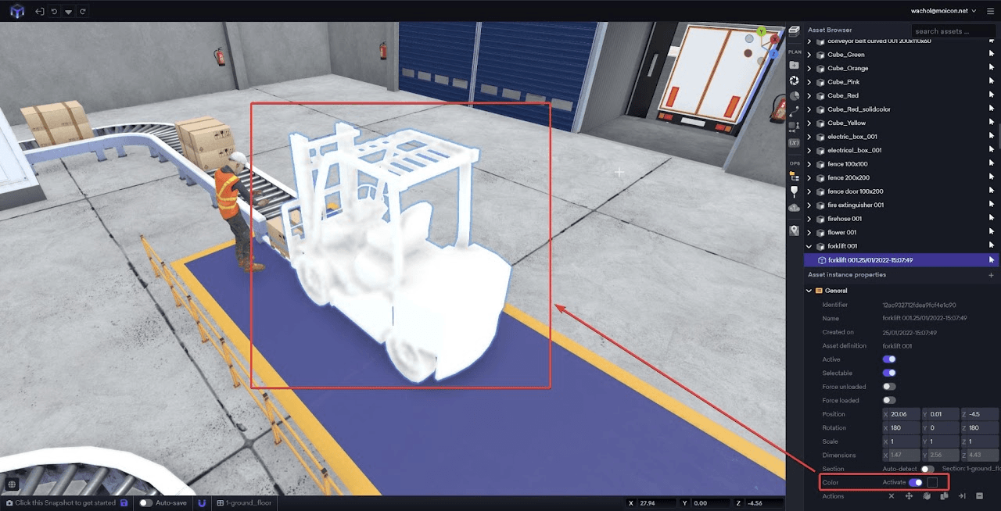Screen dimensions: 1001x511
Task: Enable Auto-save in the bottom bar
Action: click(x=145, y=504)
